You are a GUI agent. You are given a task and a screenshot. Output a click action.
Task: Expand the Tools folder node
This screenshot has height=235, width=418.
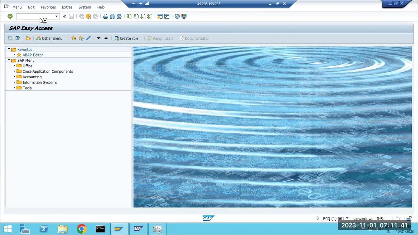pos(14,88)
